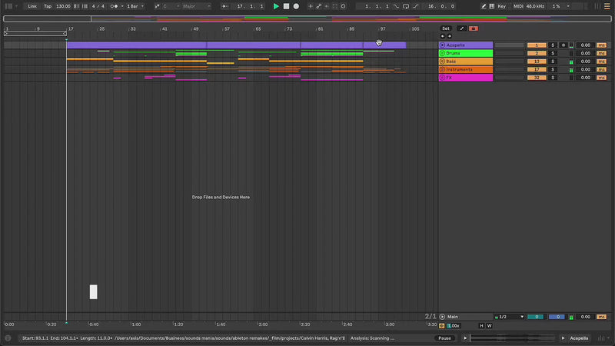Screen dimensions: 615x346
Task: Open the Major scale dropdown
Action: [x=196, y=6]
